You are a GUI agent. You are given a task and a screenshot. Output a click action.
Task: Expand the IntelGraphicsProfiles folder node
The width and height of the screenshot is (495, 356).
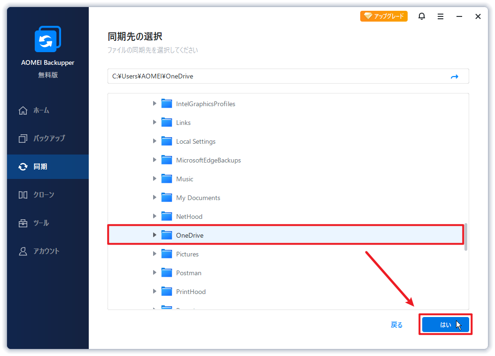click(x=155, y=103)
